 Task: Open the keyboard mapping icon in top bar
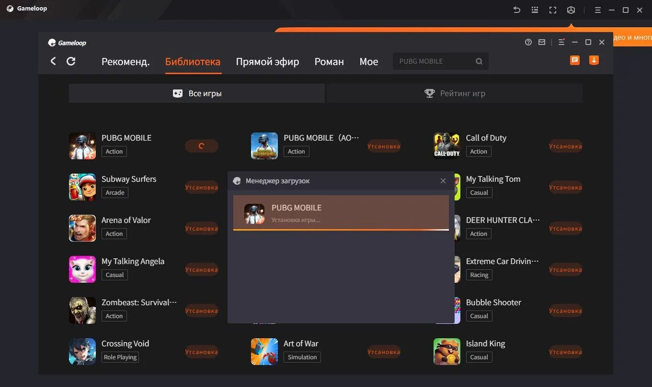535,10
